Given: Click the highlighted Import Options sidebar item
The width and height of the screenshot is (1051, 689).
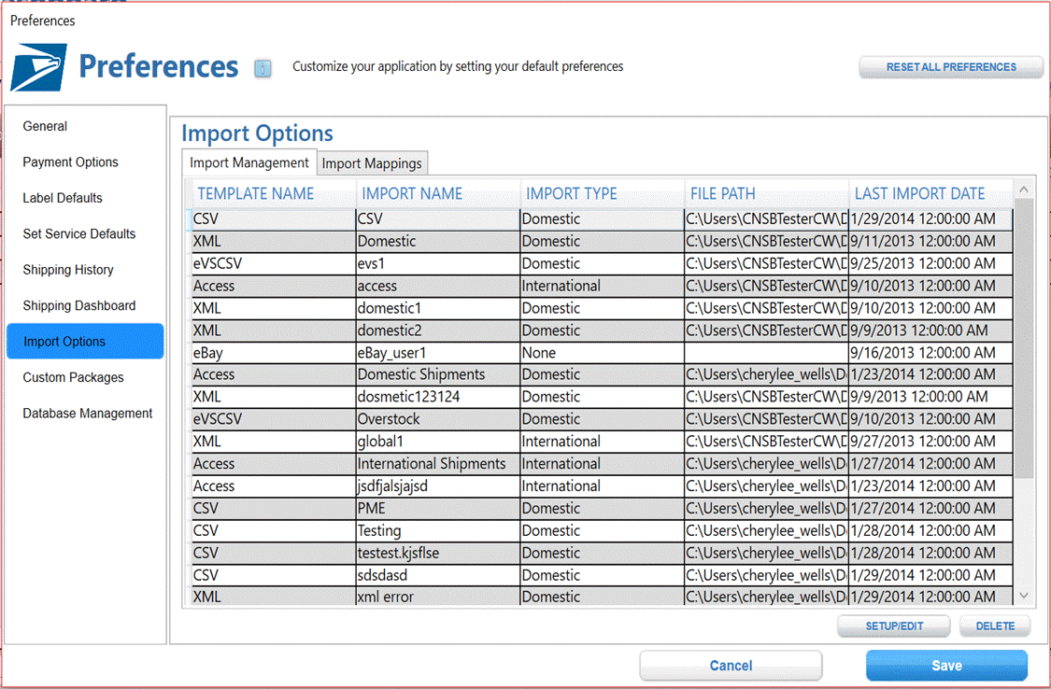Looking at the screenshot, I should (x=85, y=342).
